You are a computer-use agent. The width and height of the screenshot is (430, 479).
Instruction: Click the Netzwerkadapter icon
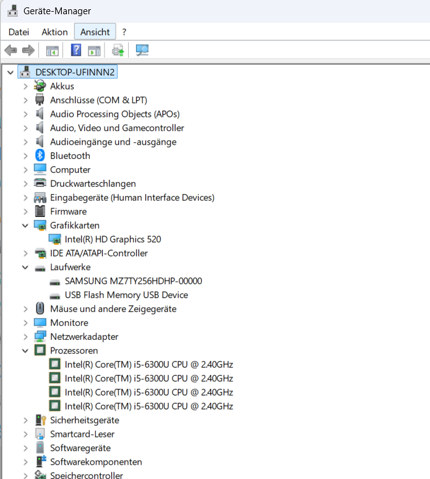point(40,337)
